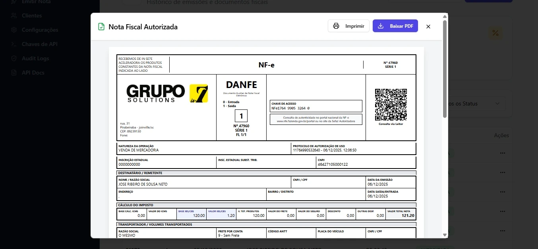Click the API Docs document icon
The height and width of the screenshot is (249, 538).
pos(14,73)
